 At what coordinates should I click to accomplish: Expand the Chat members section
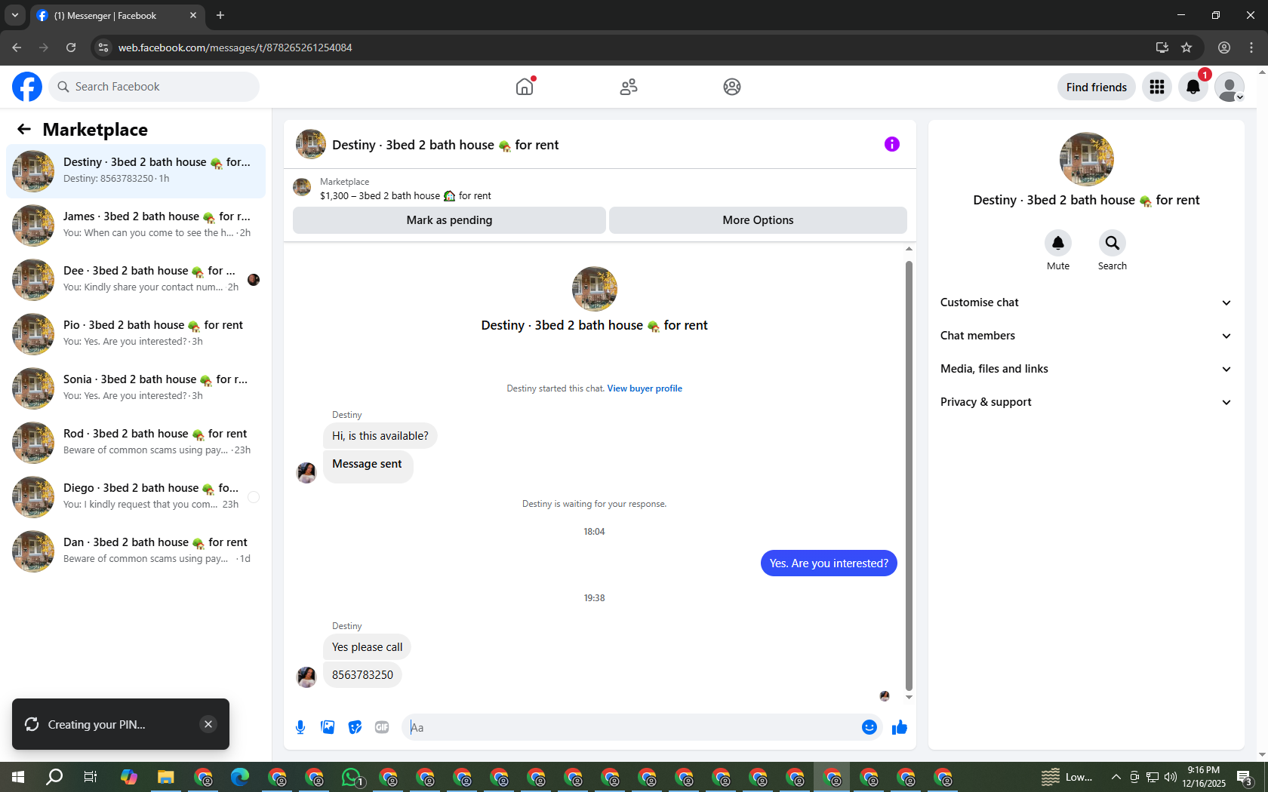point(1086,336)
